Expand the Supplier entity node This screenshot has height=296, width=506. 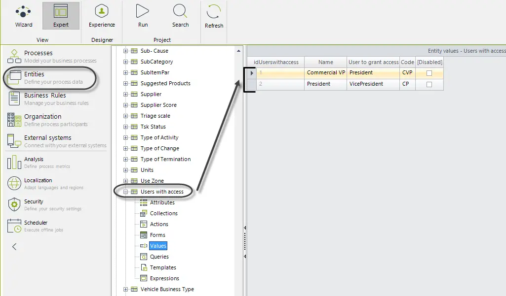point(125,95)
